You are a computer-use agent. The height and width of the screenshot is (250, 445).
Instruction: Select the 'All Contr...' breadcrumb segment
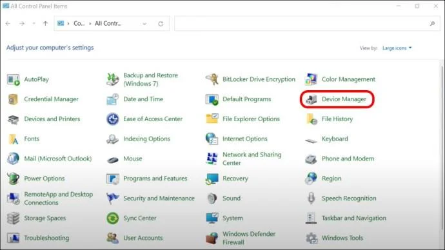(x=108, y=24)
